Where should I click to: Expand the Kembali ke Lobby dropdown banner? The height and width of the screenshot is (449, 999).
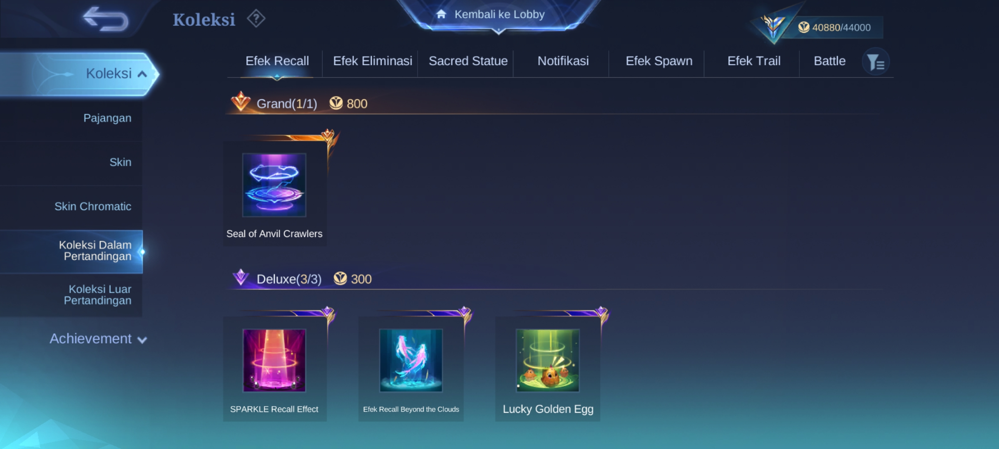[x=499, y=16]
